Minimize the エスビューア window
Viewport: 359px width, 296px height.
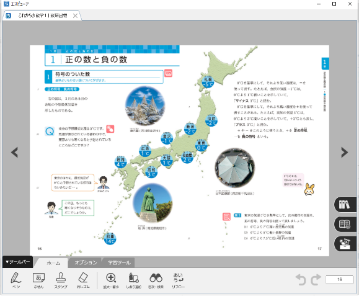tap(319, 4)
